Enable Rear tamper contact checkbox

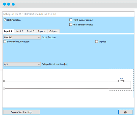coord(71,24)
